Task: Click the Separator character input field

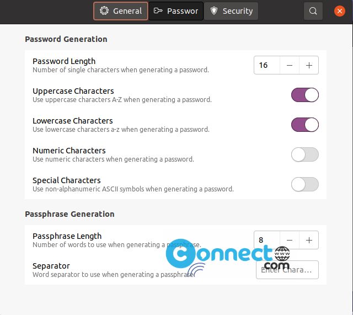Action: click(287, 270)
